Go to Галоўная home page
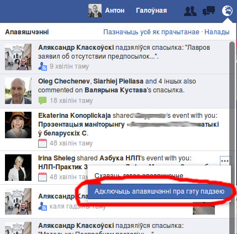 pos(151,11)
